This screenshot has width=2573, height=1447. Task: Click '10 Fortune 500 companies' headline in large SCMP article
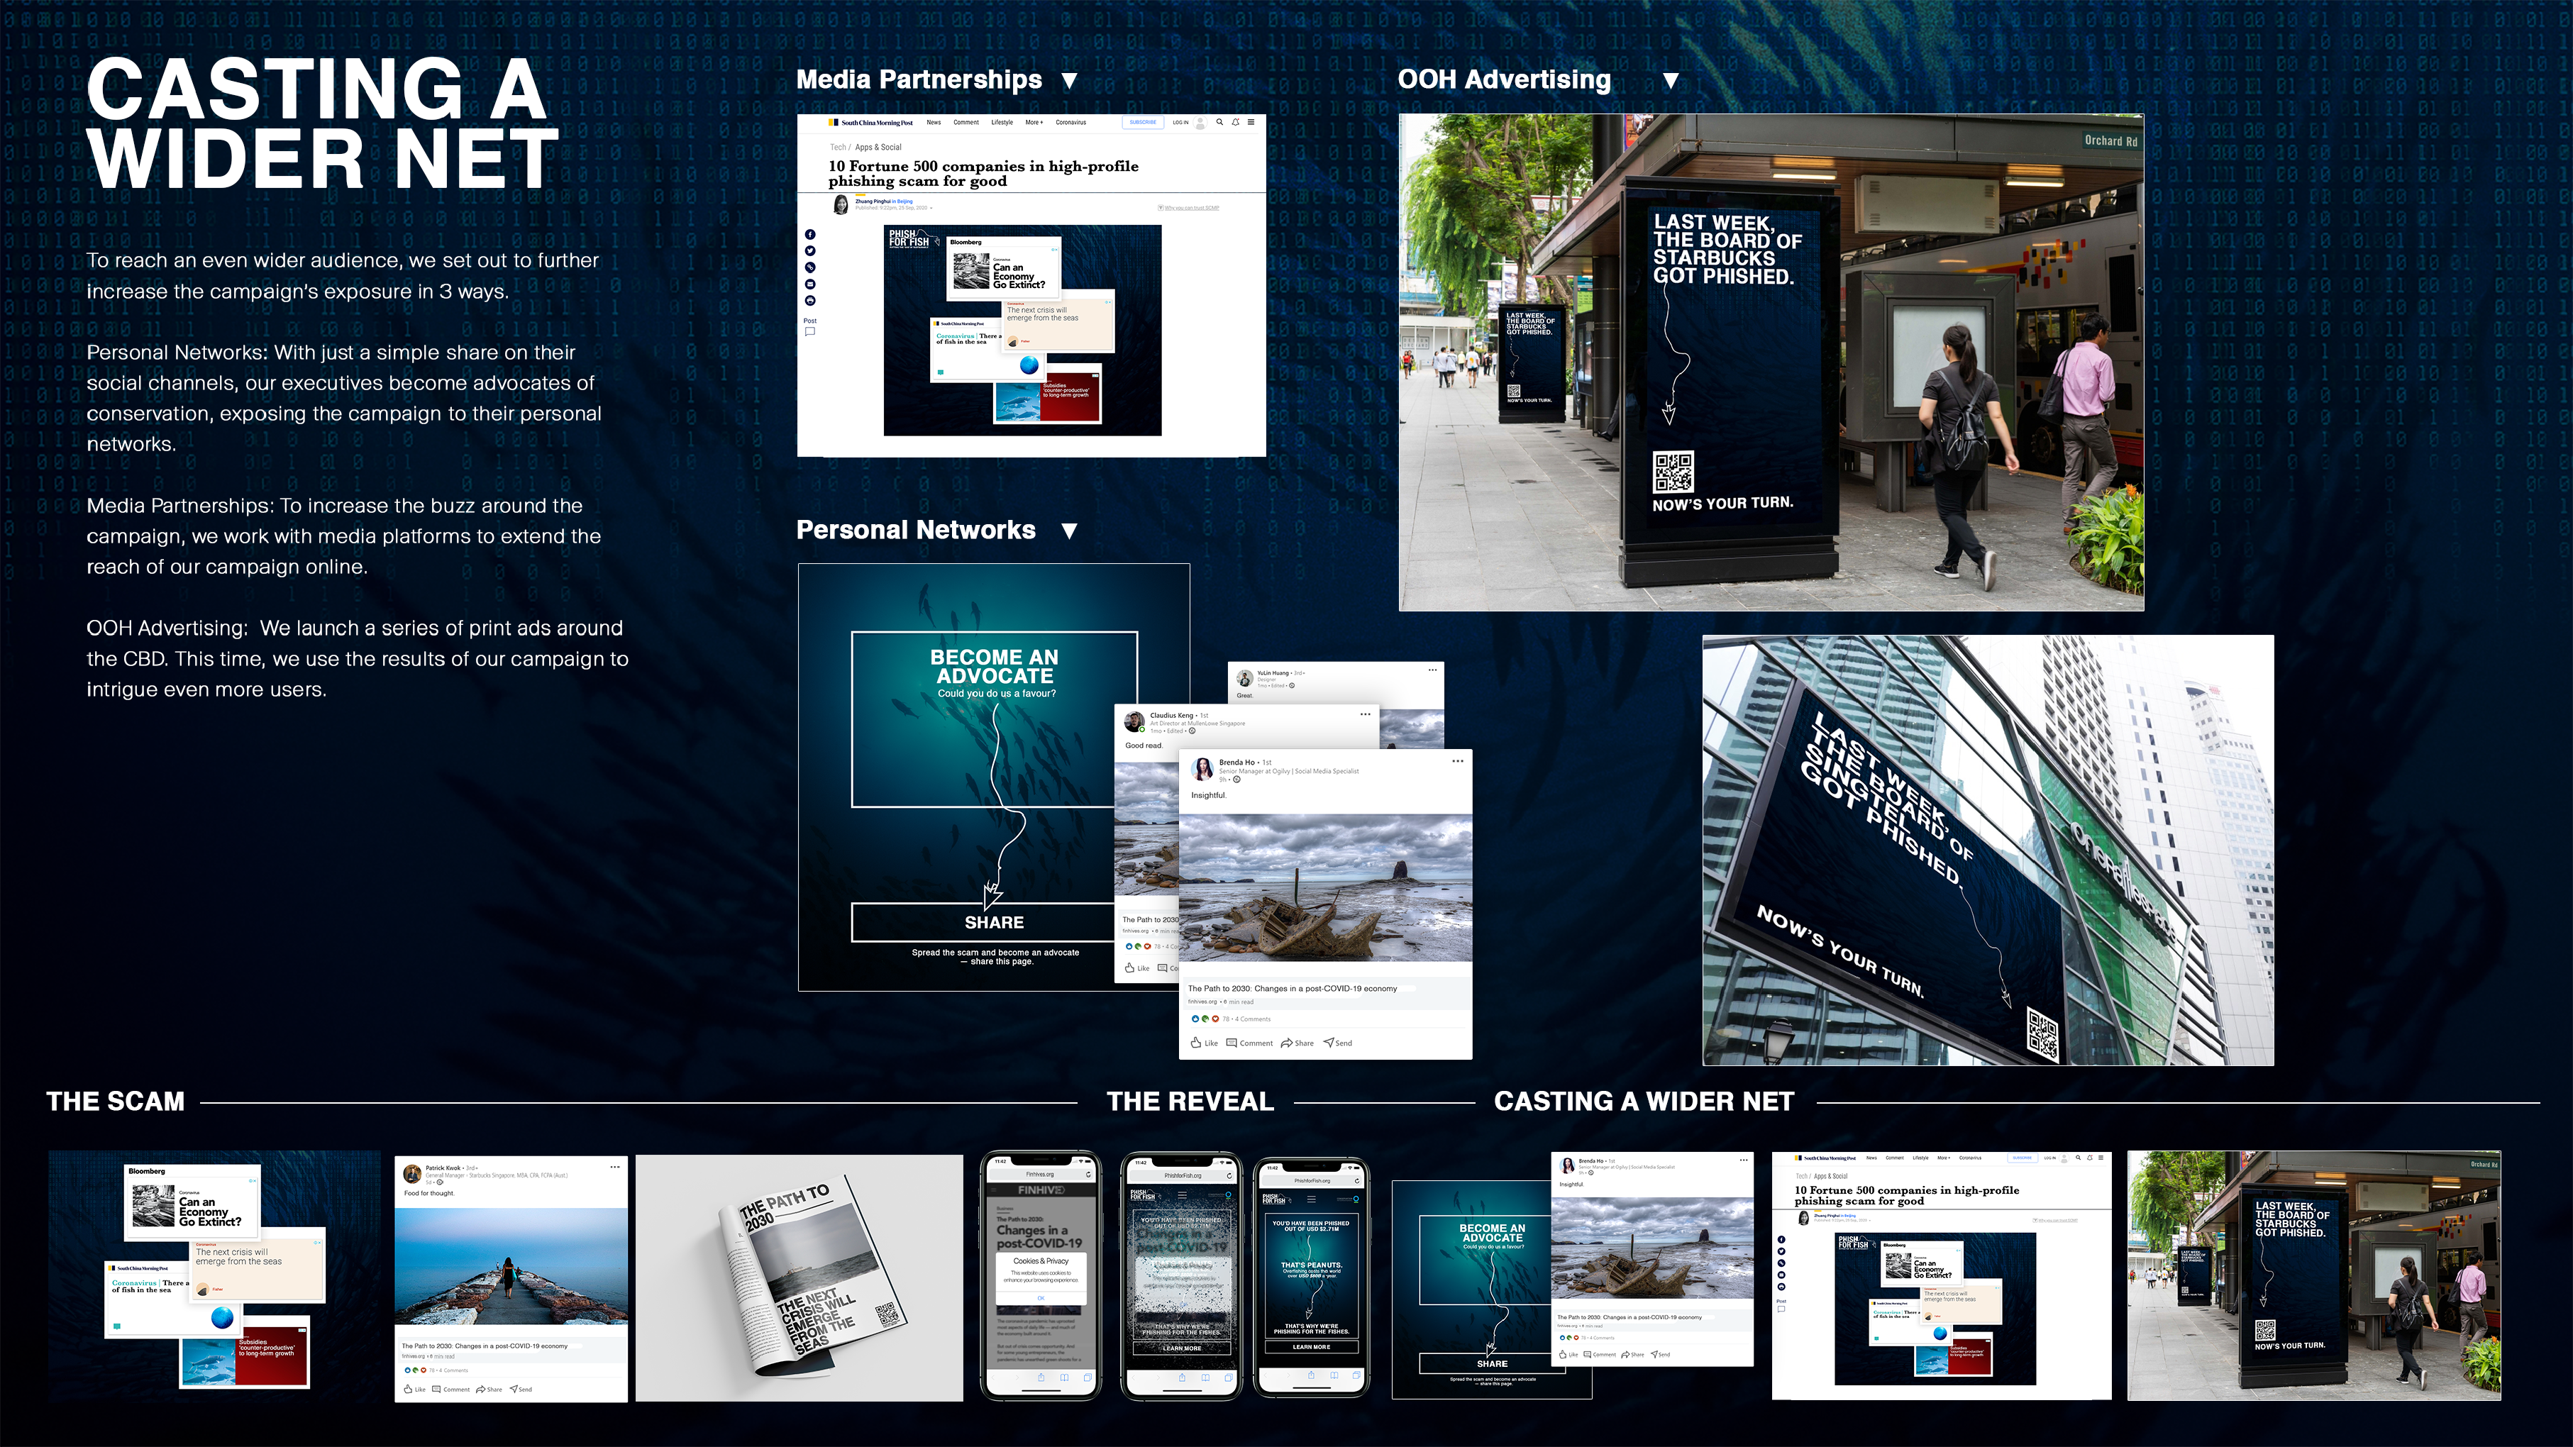click(983, 174)
